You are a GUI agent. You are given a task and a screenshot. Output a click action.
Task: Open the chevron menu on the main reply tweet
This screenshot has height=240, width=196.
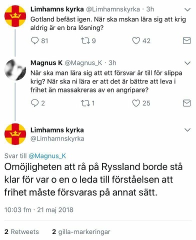pos(187,130)
